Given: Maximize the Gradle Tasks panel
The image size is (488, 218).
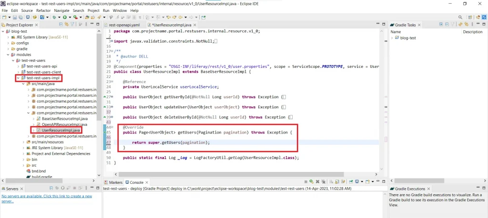Looking at the screenshot, I should pos(484,24).
